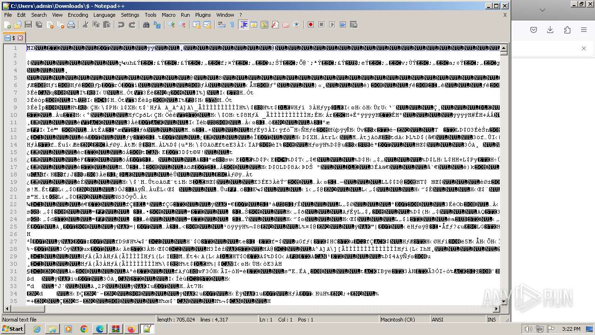
Task: Open Folder as Workspace panel
Action: (x=286, y=25)
